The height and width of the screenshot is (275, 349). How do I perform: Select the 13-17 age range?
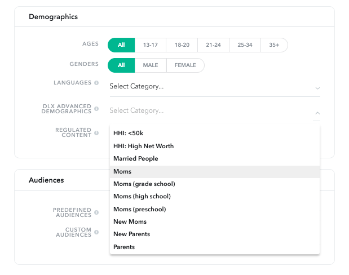151,45
